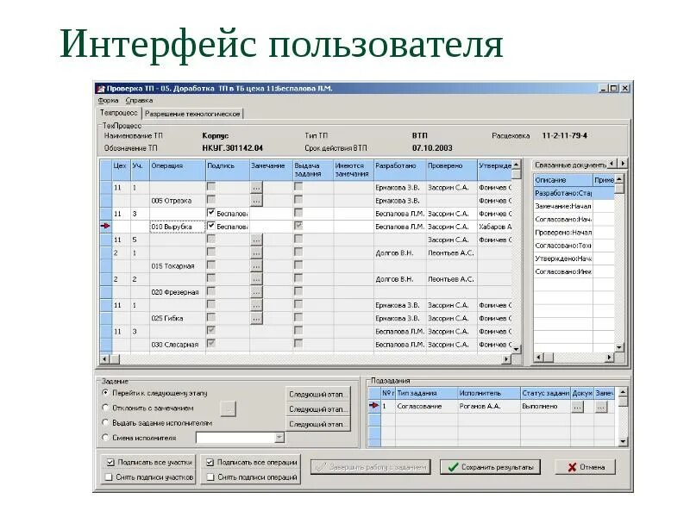Select the 030 Слесарная operation cell
690x517 pixels.
[178, 345]
